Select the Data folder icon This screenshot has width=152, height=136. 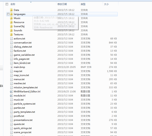tap(11, 10)
